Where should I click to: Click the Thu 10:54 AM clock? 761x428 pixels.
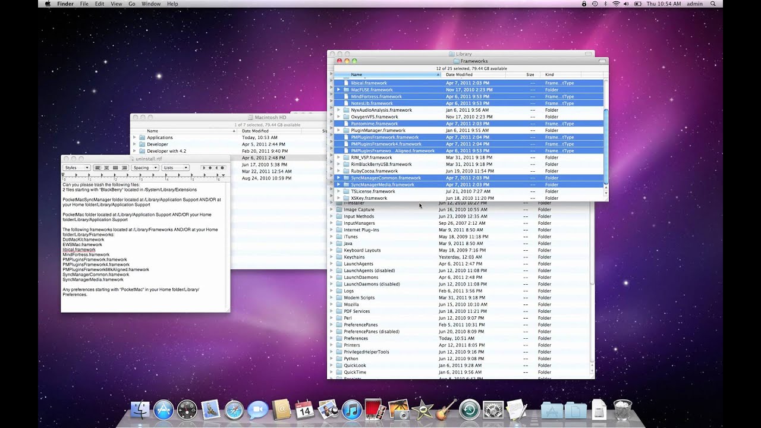pos(664,4)
